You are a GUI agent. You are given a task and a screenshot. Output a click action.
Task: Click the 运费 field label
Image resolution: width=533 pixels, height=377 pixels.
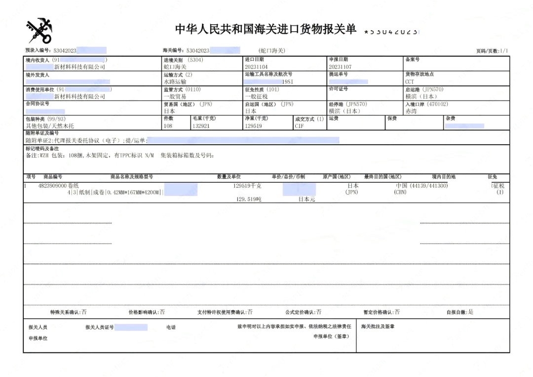point(334,119)
